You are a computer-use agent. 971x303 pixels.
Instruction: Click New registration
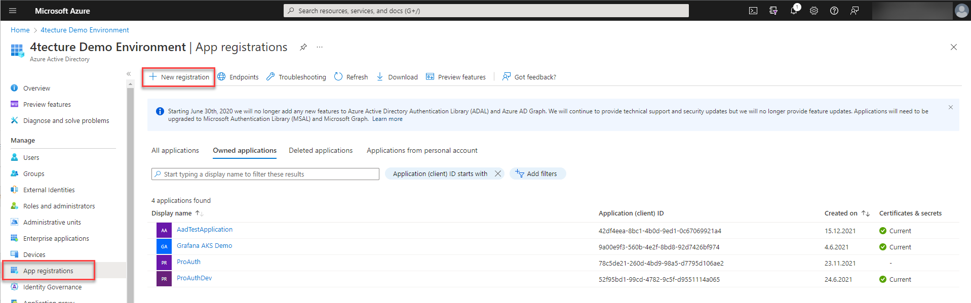(x=179, y=77)
